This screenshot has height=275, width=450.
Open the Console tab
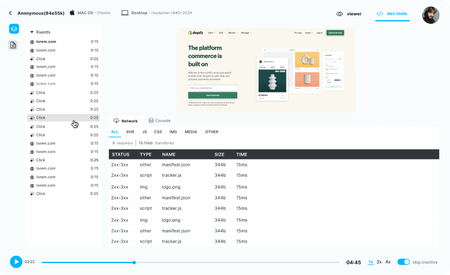(x=159, y=121)
